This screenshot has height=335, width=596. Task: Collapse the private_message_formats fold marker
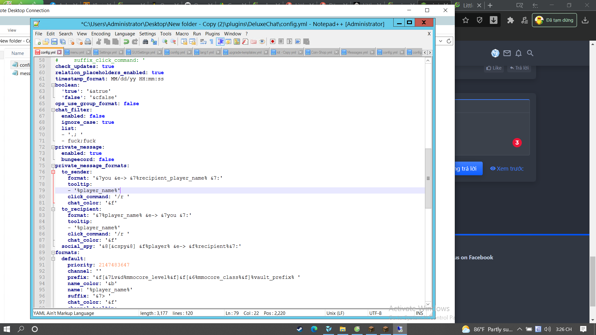[53, 166]
